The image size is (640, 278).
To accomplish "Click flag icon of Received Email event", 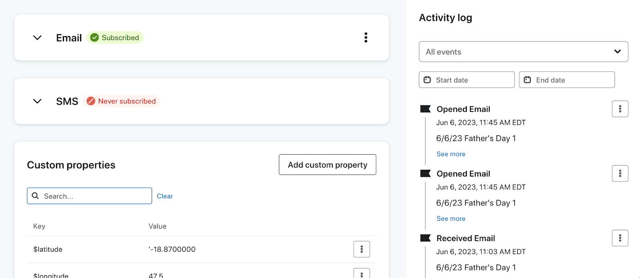I will click(x=425, y=238).
